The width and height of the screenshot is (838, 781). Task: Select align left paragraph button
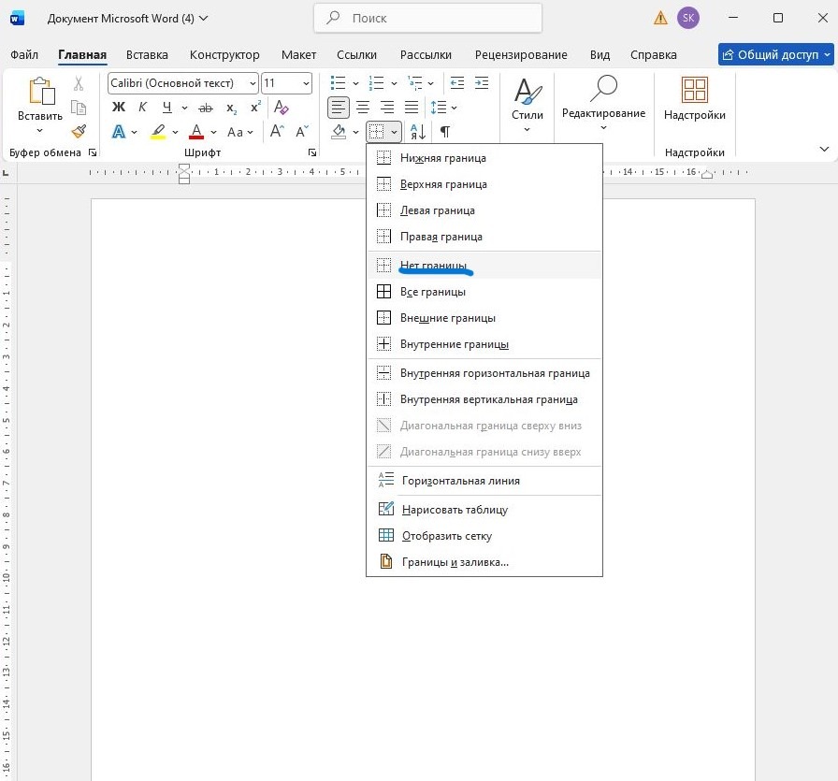pyautogui.click(x=339, y=108)
